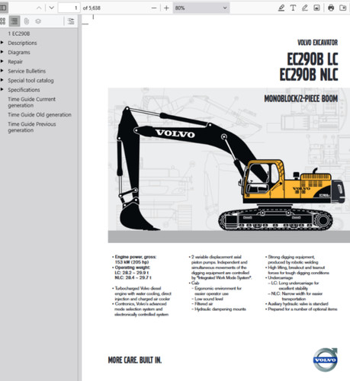Show layers view
350x381 pixels.
(38, 21)
